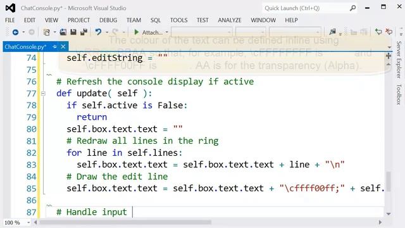Click the vertical scrollbar up arrow
The width and height of the screenshot is (405, 228).
coord(389,65)
